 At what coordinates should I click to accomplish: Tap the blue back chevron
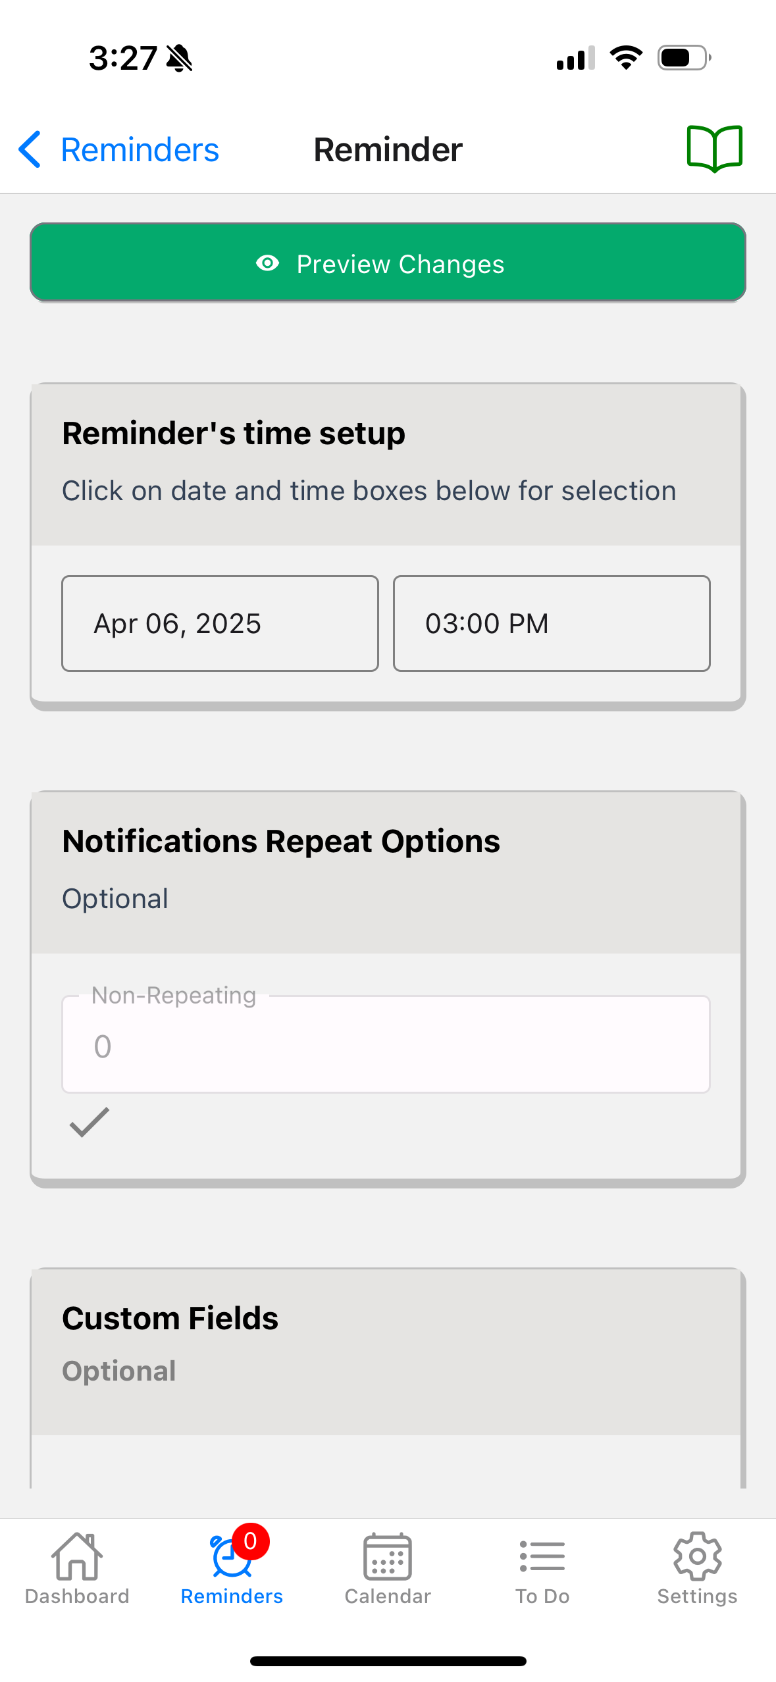point(30,149)
